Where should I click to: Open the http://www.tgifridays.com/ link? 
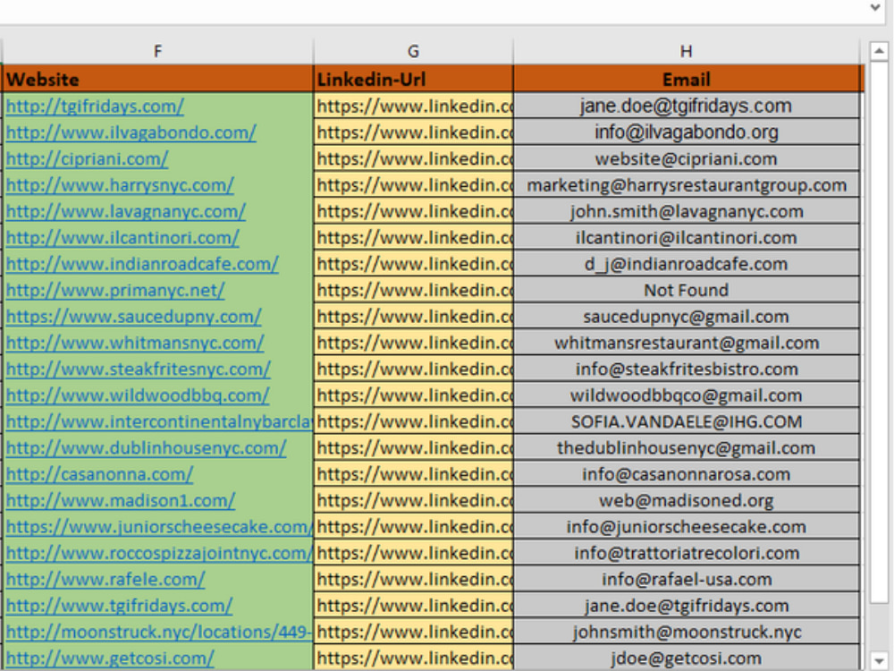coord(119,605)
